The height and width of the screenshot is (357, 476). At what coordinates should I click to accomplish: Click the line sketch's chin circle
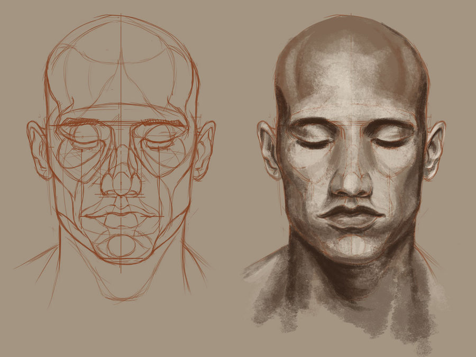point(121,246)
